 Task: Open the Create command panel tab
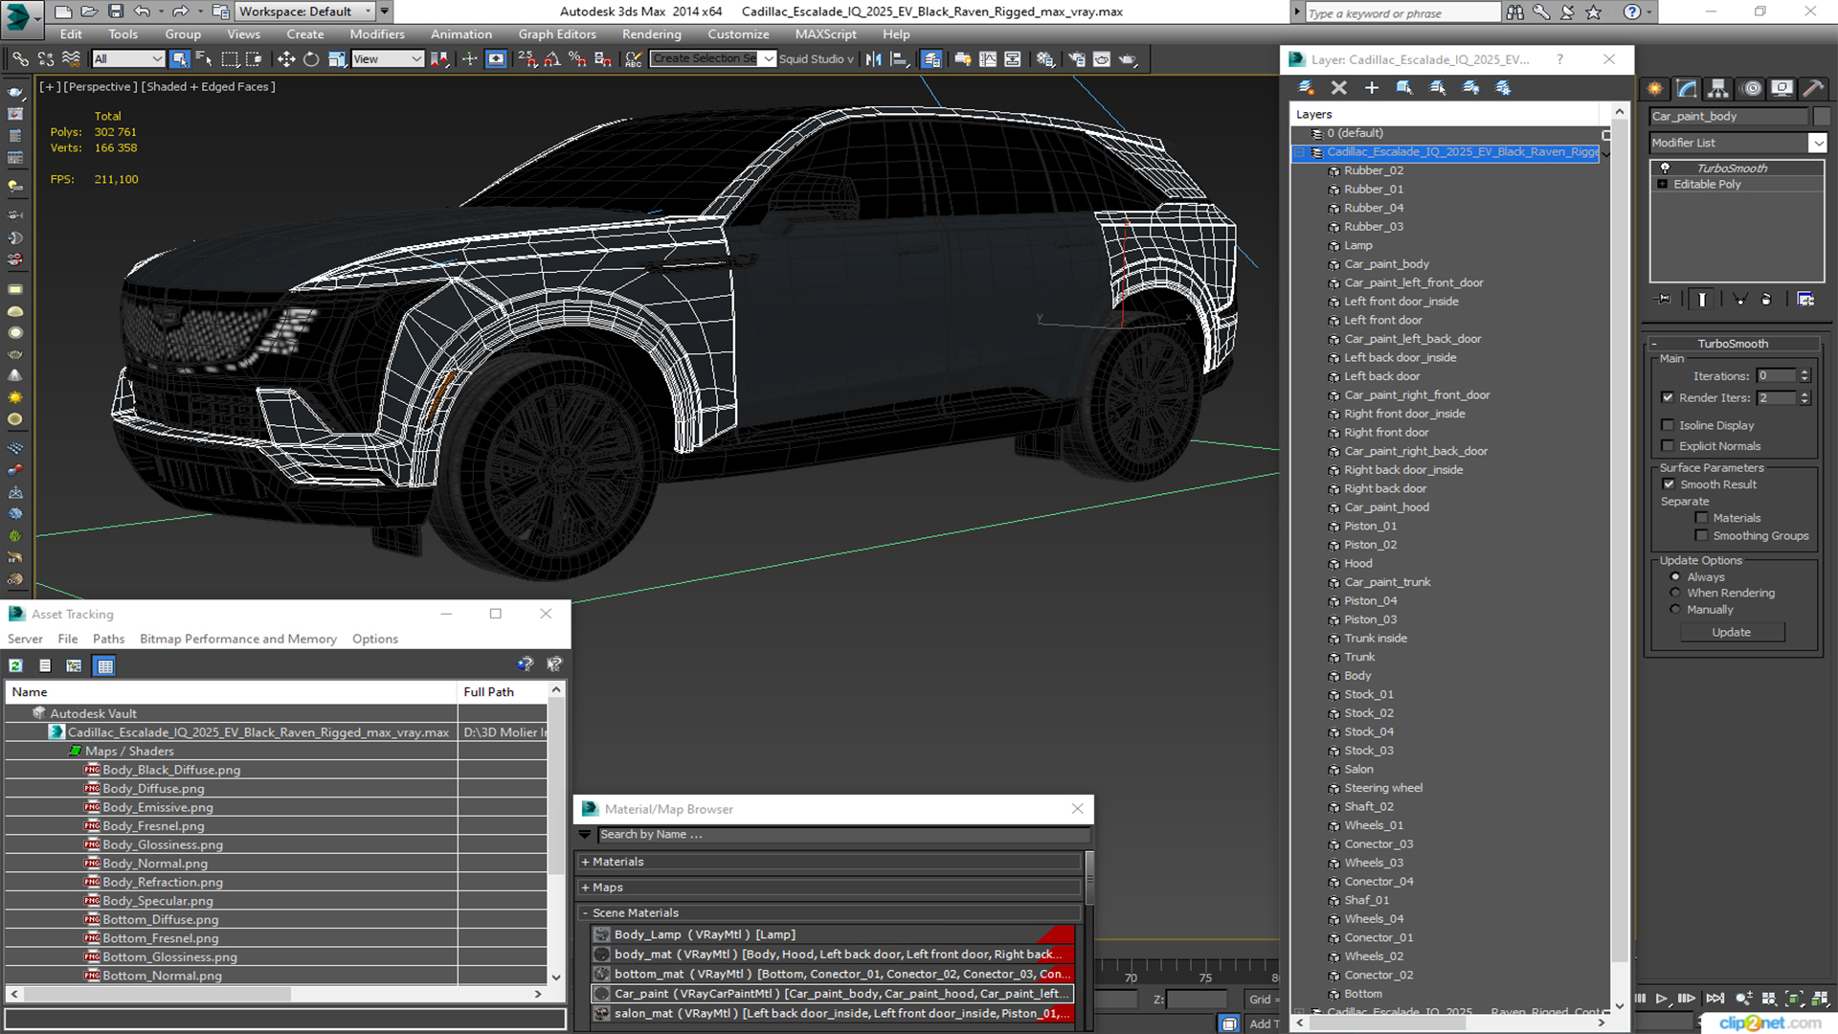pyautogui.click(x=1655, y=88)
